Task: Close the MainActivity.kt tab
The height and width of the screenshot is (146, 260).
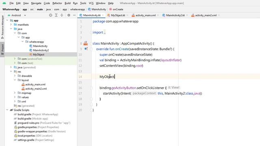Action: point(103,15)
